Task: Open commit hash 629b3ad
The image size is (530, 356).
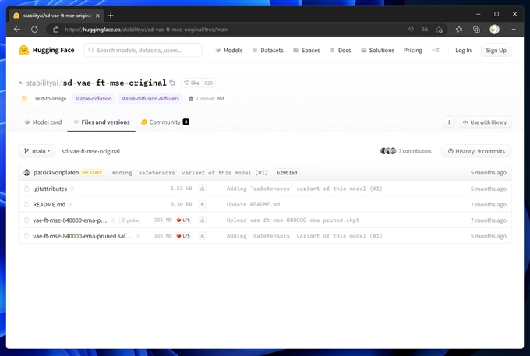Action: point(287,173)
